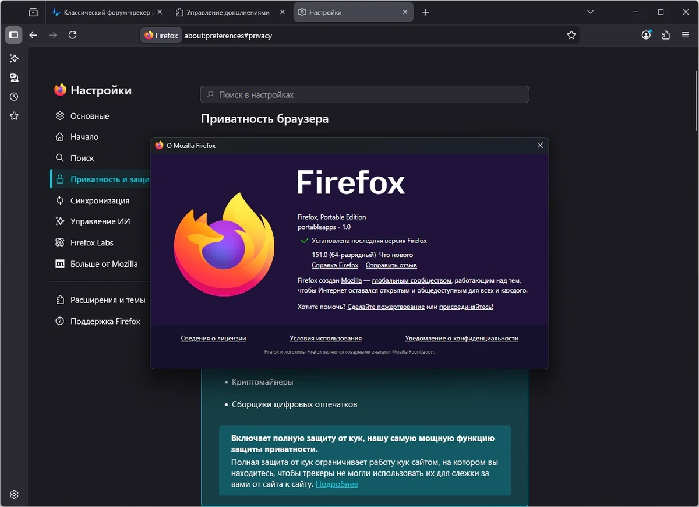Close the Настройки tab
Screen dimensions: 699x507
point(405,12)
